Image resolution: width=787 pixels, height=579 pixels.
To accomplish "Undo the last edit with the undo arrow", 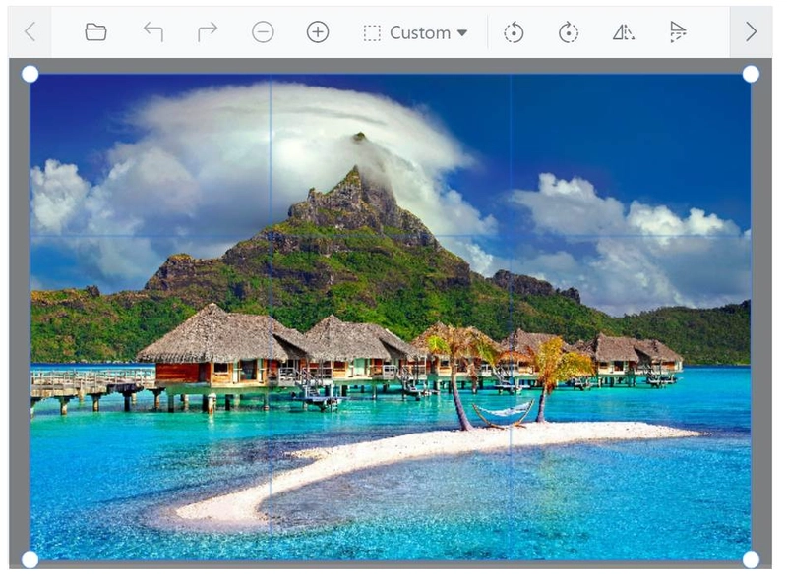I will pos(153,32).
